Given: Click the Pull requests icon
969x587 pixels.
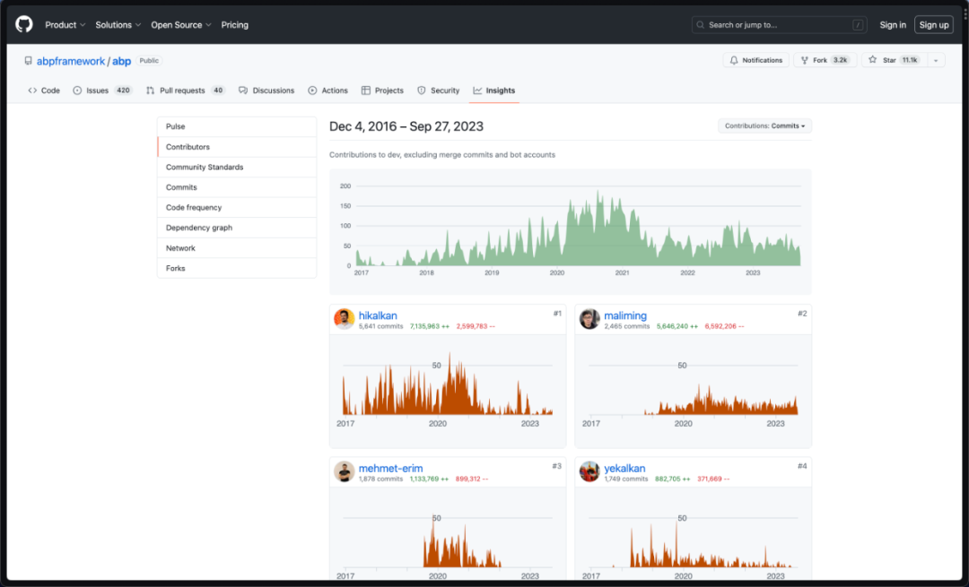Looking at the screenshot, I should 150,91.
